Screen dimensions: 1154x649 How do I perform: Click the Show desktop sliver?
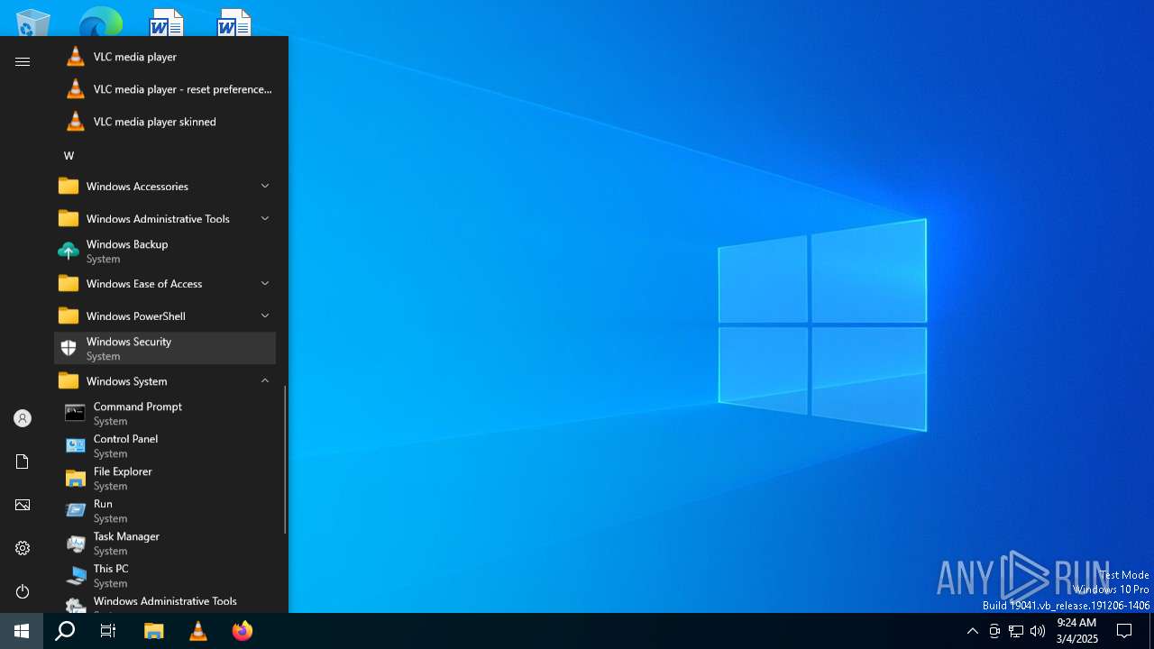point(1151,631)
